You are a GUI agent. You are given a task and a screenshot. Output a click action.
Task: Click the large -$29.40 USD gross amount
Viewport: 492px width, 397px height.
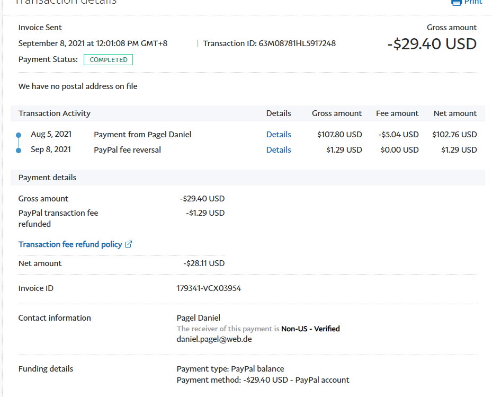432,44
